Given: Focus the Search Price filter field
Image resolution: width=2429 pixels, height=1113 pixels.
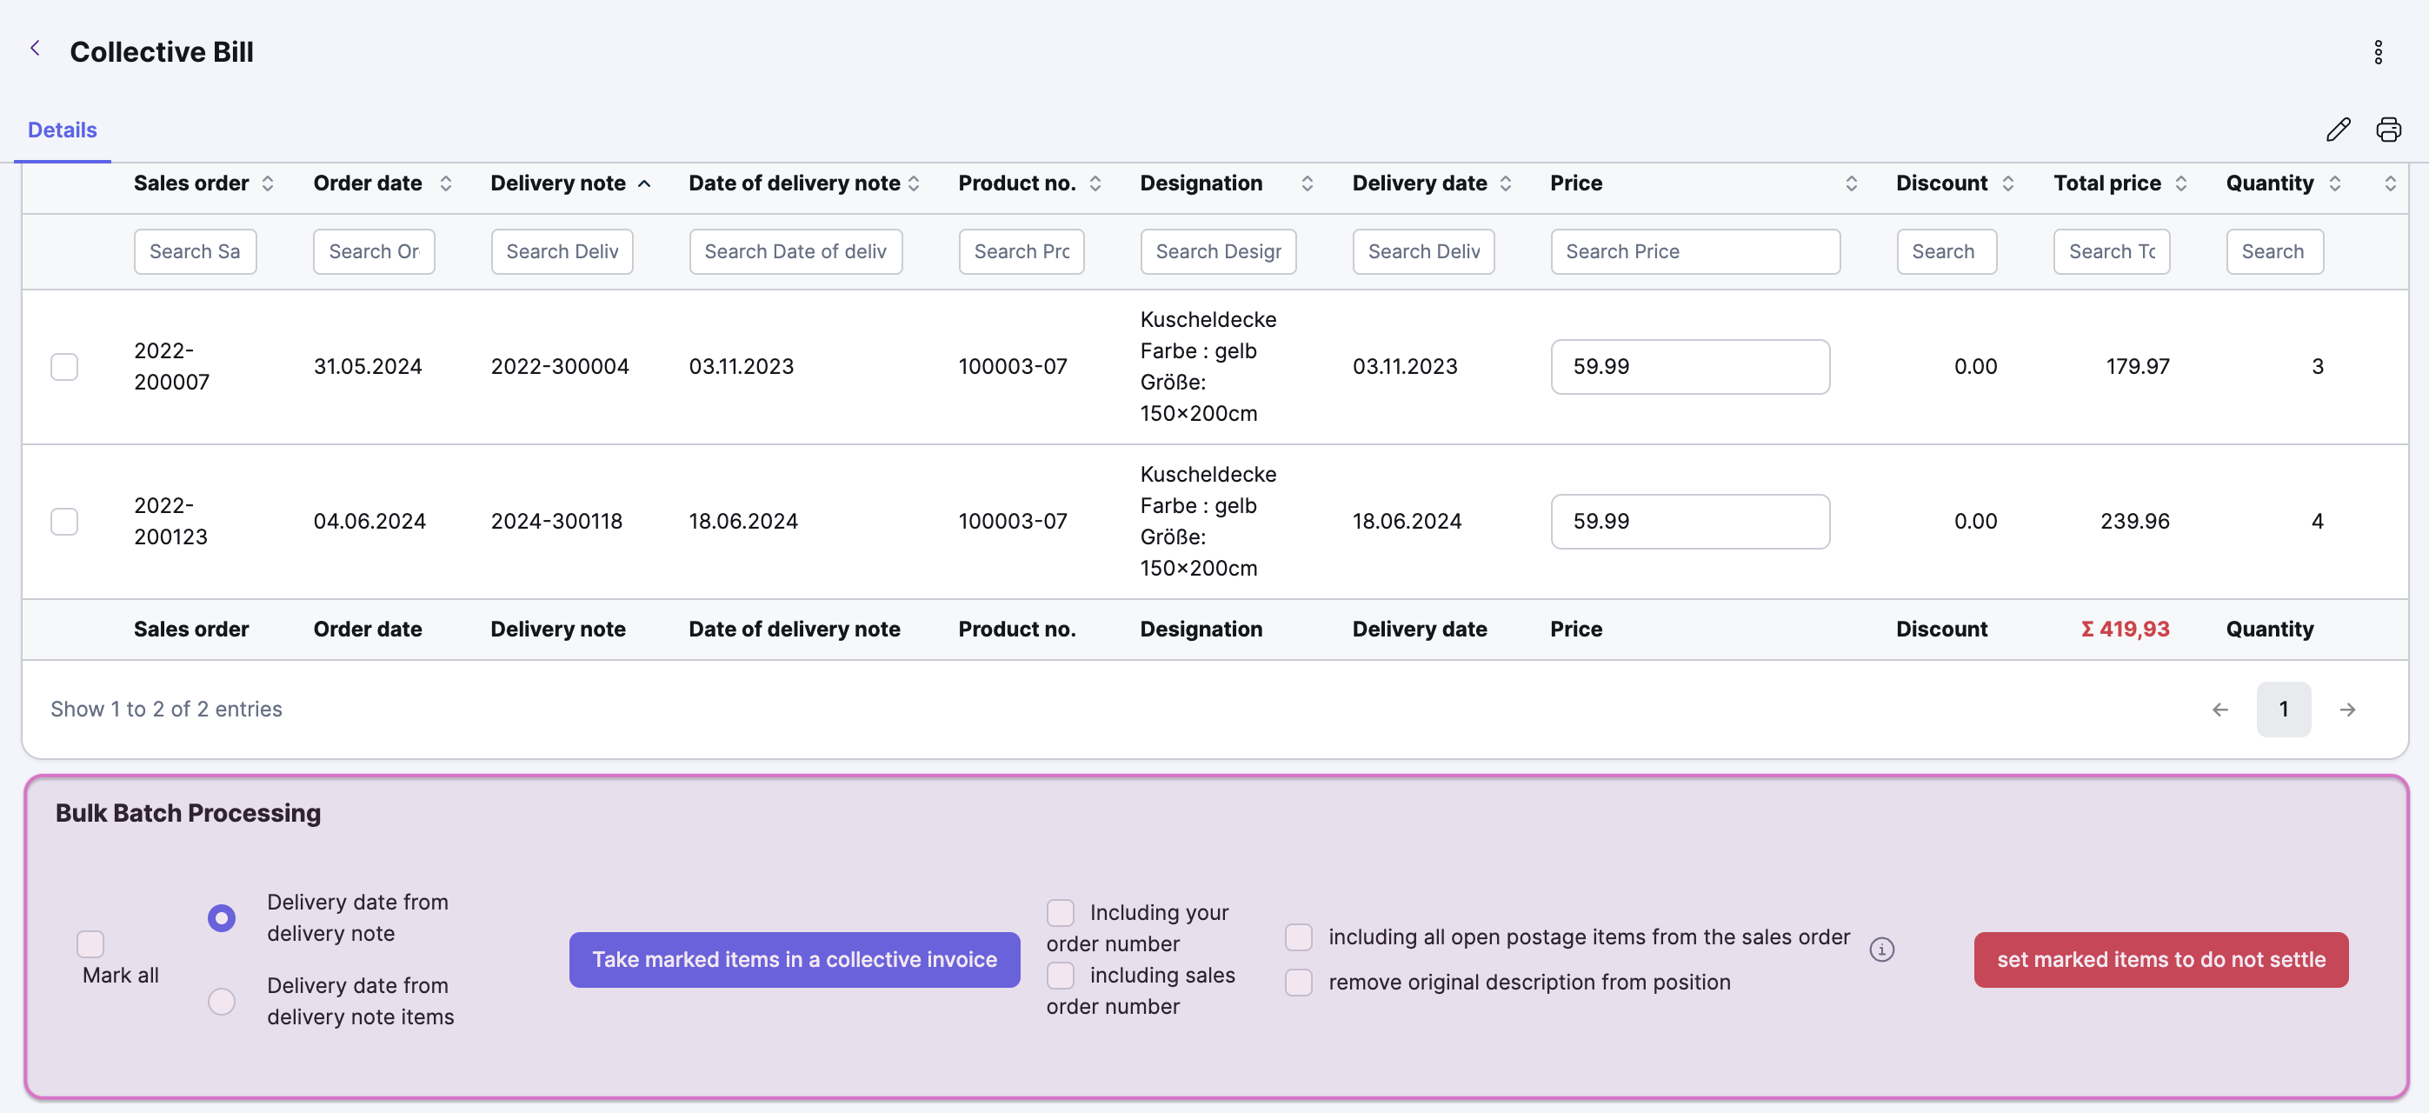Looking at the screenshot, I should point(1694,252).
